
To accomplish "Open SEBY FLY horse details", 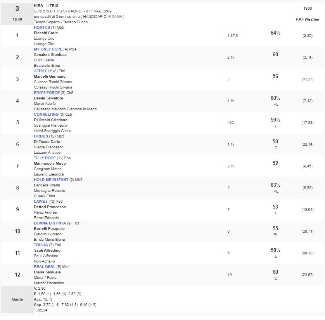I will [x=43, y=71].
